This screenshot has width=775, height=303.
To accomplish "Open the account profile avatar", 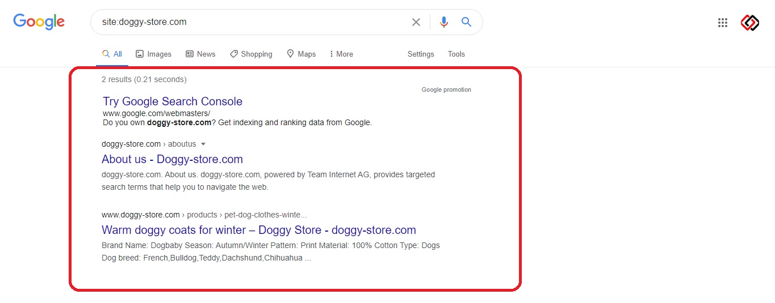I will click(x=750, y=23).
